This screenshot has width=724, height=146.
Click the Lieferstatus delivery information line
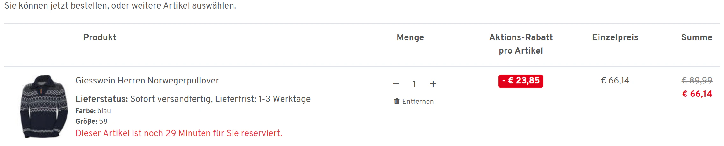(x=193, y=99)
